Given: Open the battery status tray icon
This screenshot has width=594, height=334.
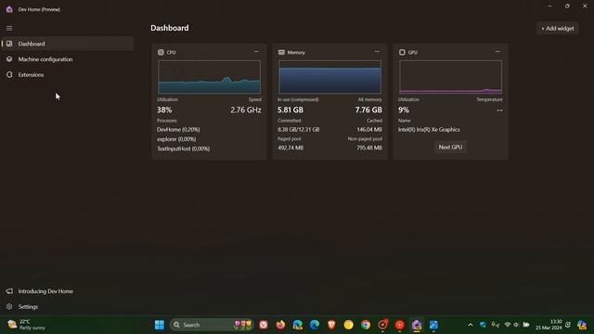Looking at the screenshot, I should [526, 325].
